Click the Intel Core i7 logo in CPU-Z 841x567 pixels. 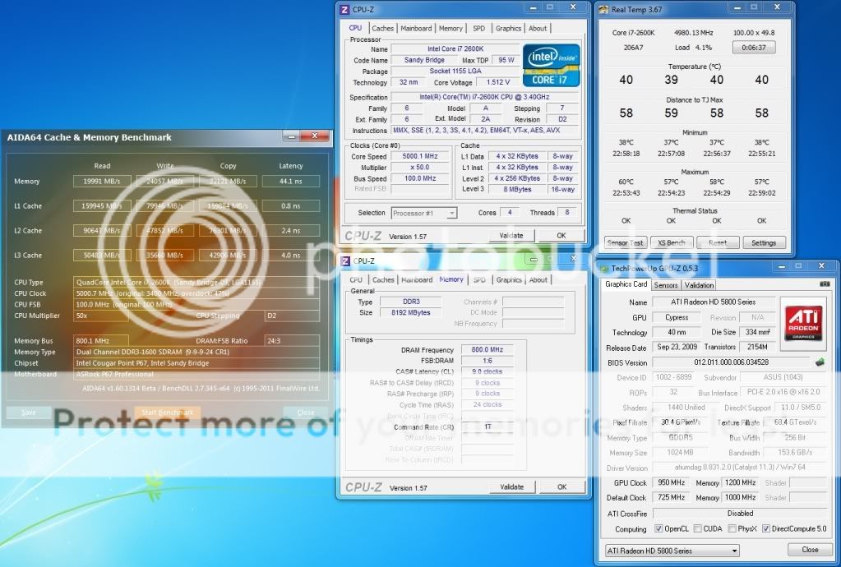[x=551, y=67]
